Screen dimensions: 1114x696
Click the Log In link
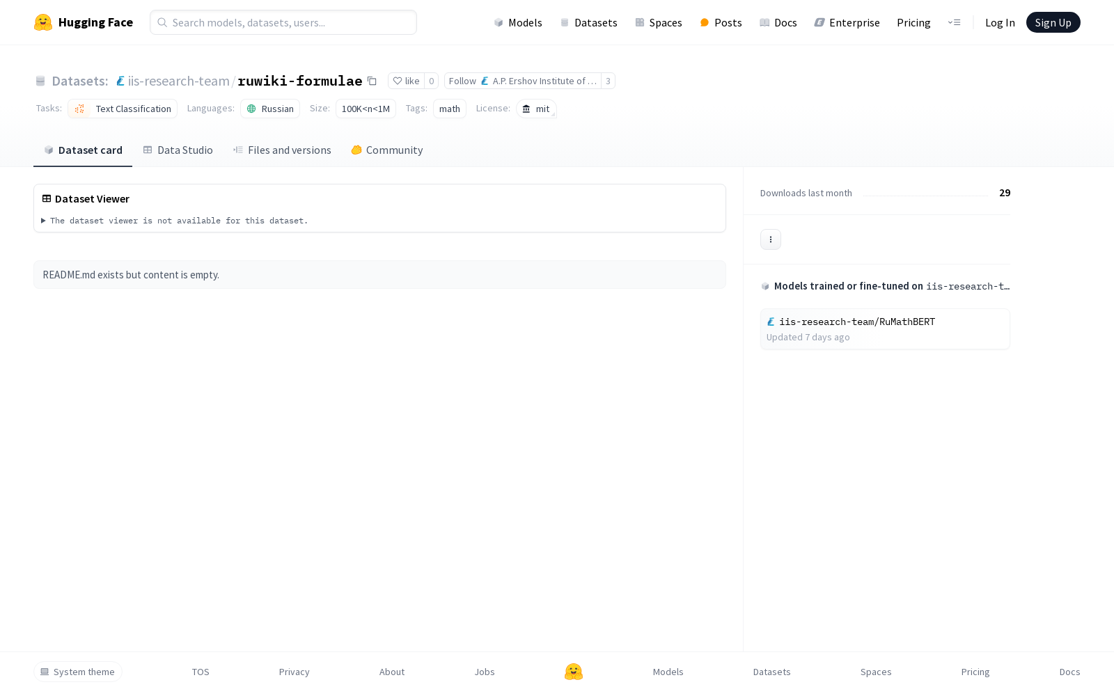click(x=1000, y=22)
